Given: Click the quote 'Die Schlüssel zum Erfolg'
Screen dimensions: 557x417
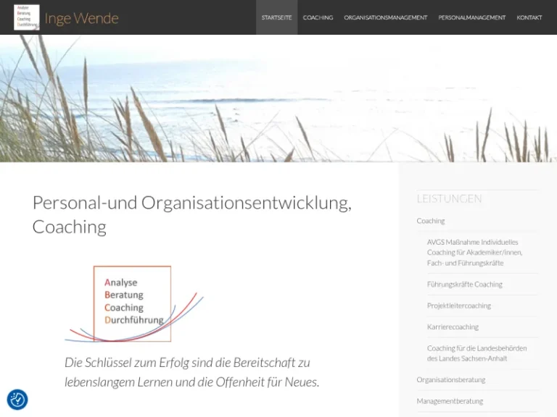Looking at the screenshot, I should [x=191, y=372].
